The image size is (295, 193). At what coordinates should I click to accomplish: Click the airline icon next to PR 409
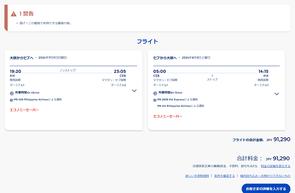[x=12, y=99]
